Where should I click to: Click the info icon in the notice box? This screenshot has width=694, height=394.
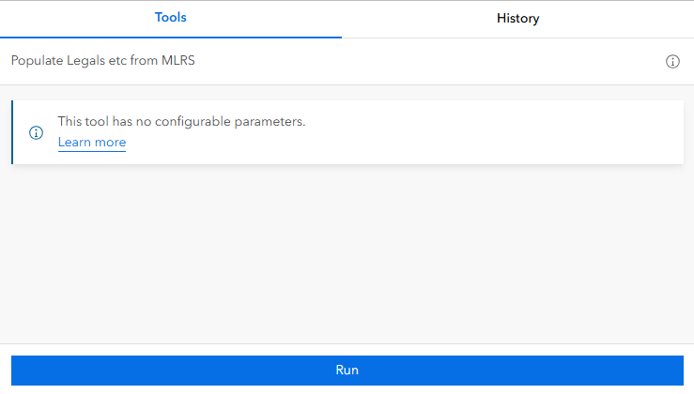(36, 132)
